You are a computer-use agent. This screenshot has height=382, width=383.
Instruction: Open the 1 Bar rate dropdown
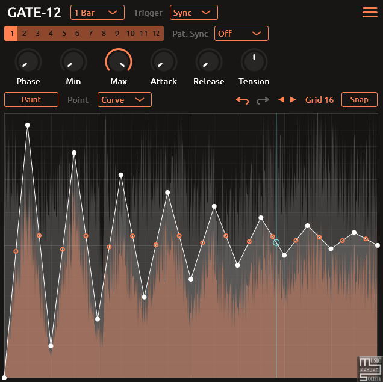(x=98, y=13)
